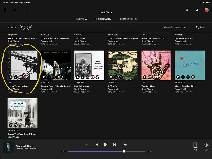Open the iPad zone picker
Image resolution: width=212 pixels, height=159 pixels.
pyautogui.click(x=195, y=147)
